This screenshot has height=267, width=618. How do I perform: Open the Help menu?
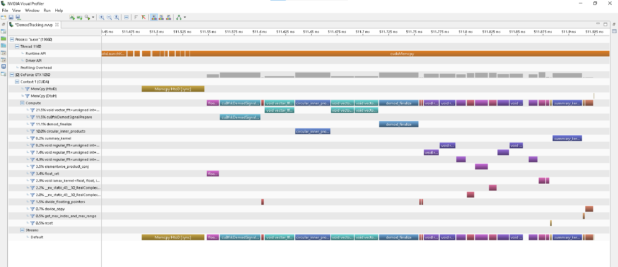click(59, 10)
